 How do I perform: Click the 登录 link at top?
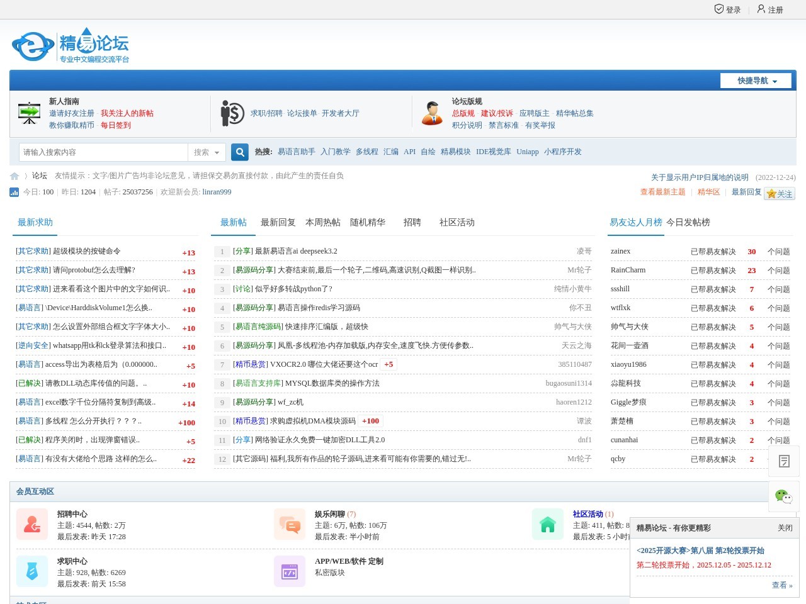tap(728, 9)
